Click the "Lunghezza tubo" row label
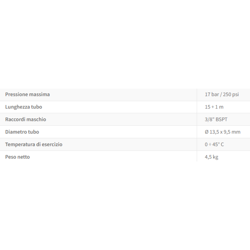This screenshot has height=250, width=250. [23, 107]
